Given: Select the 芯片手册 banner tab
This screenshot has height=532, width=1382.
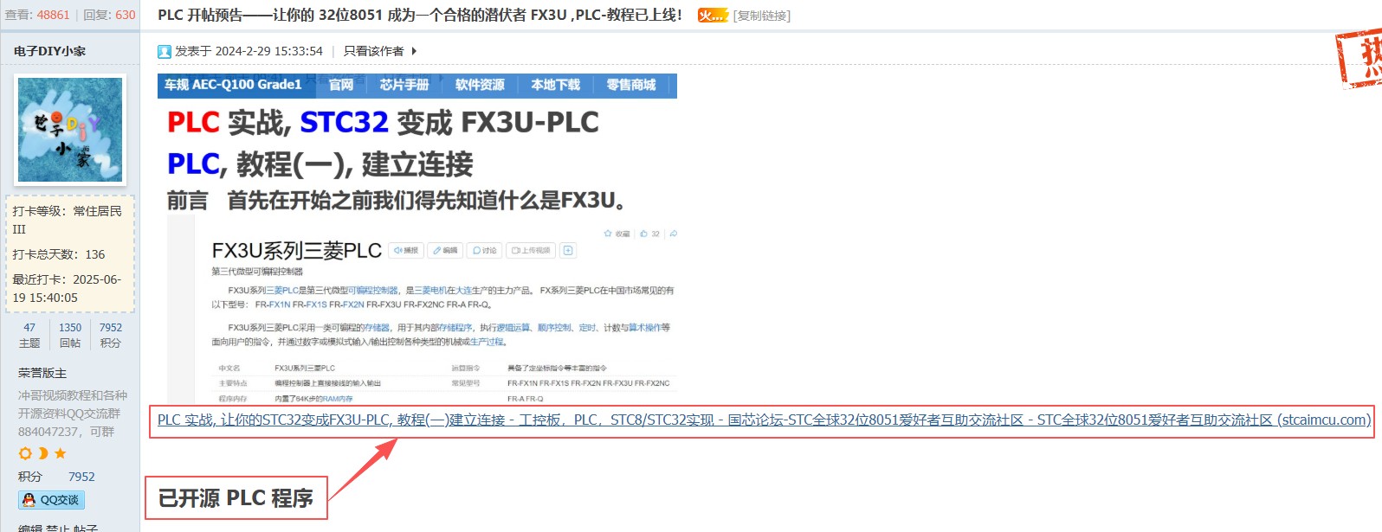Looking at the screenshot, I should coord(404,85).
